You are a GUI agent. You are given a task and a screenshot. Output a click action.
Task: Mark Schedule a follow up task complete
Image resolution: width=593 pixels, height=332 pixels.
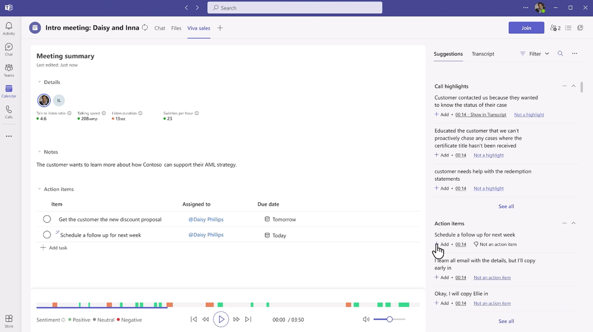coord(47,235)
